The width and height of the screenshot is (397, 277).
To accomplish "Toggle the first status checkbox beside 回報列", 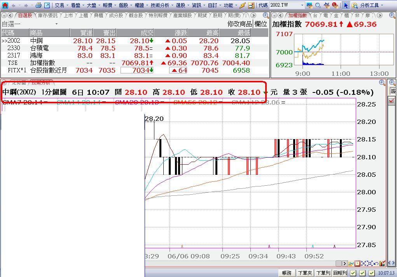I will point(353,273).
